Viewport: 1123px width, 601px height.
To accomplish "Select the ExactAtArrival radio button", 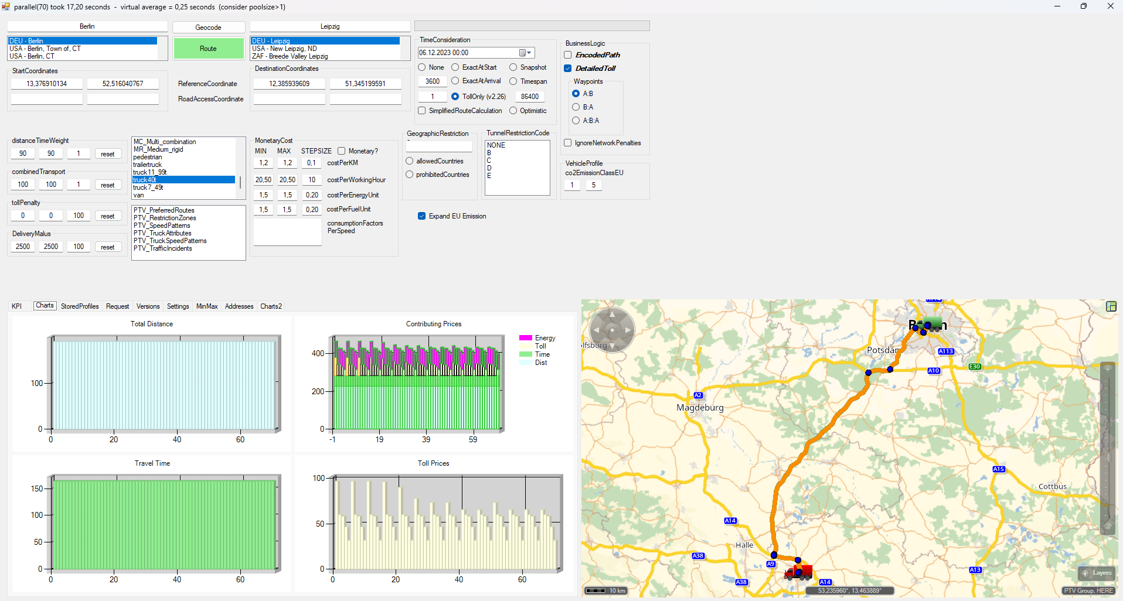I will [x=455, y=81].
